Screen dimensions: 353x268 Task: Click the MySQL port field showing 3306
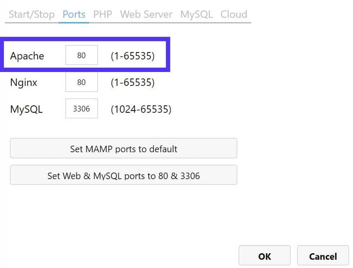coord(81,108)
